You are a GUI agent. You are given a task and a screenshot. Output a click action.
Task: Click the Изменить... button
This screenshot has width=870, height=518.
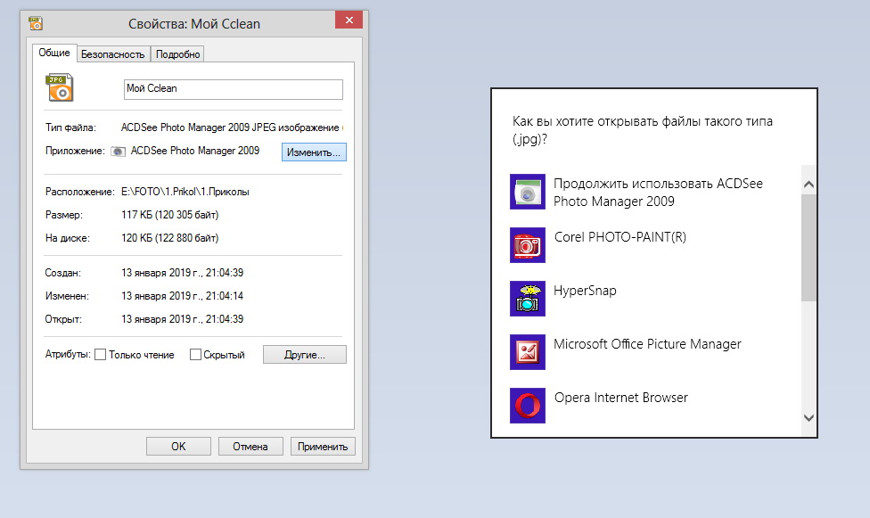pos(314,152)
